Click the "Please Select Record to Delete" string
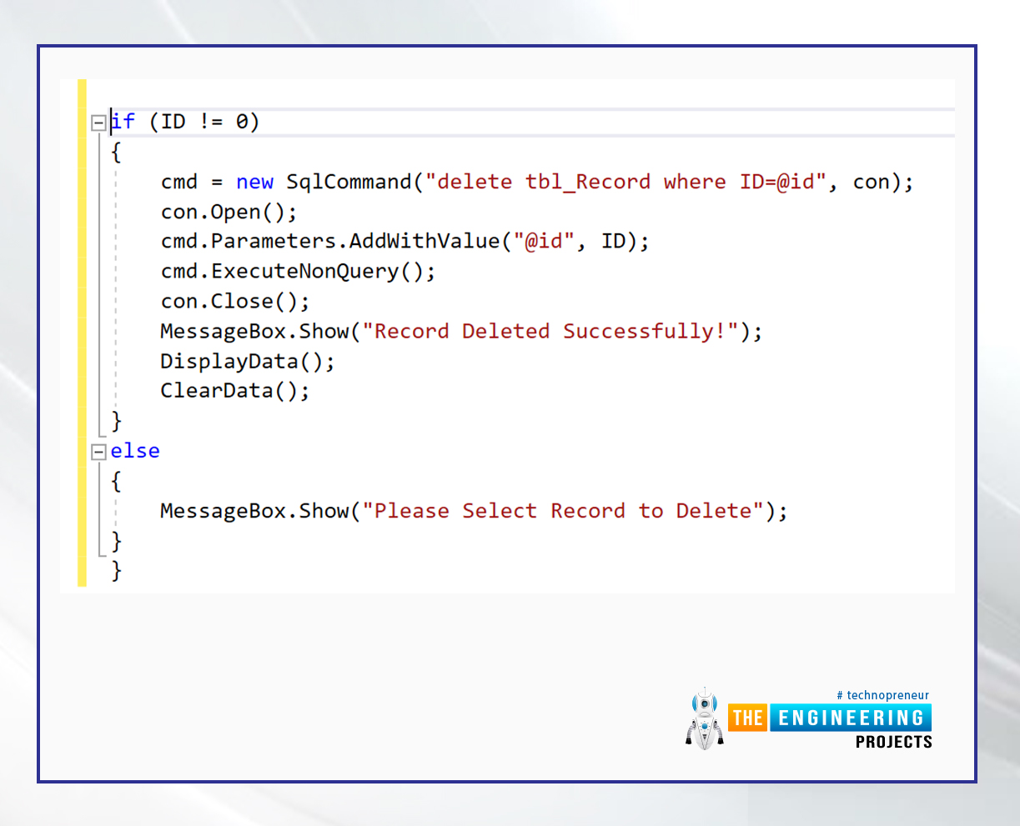The width and height of the screenshot is (1020, 826). point(564,510)
